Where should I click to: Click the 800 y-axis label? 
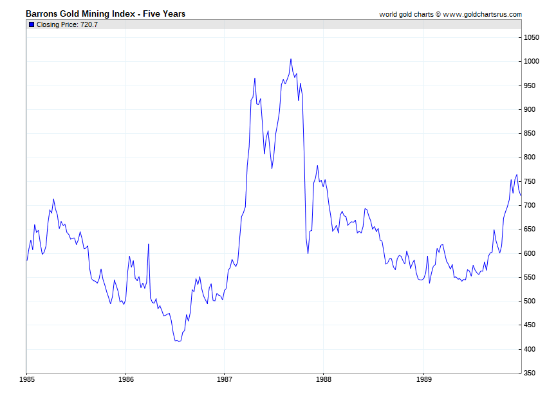tap(530, 157)
